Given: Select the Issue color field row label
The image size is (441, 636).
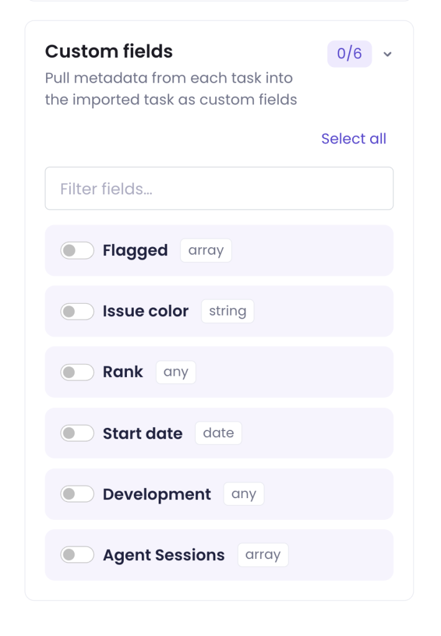Looking at the screenshot, I should click(x=146, y=312).
